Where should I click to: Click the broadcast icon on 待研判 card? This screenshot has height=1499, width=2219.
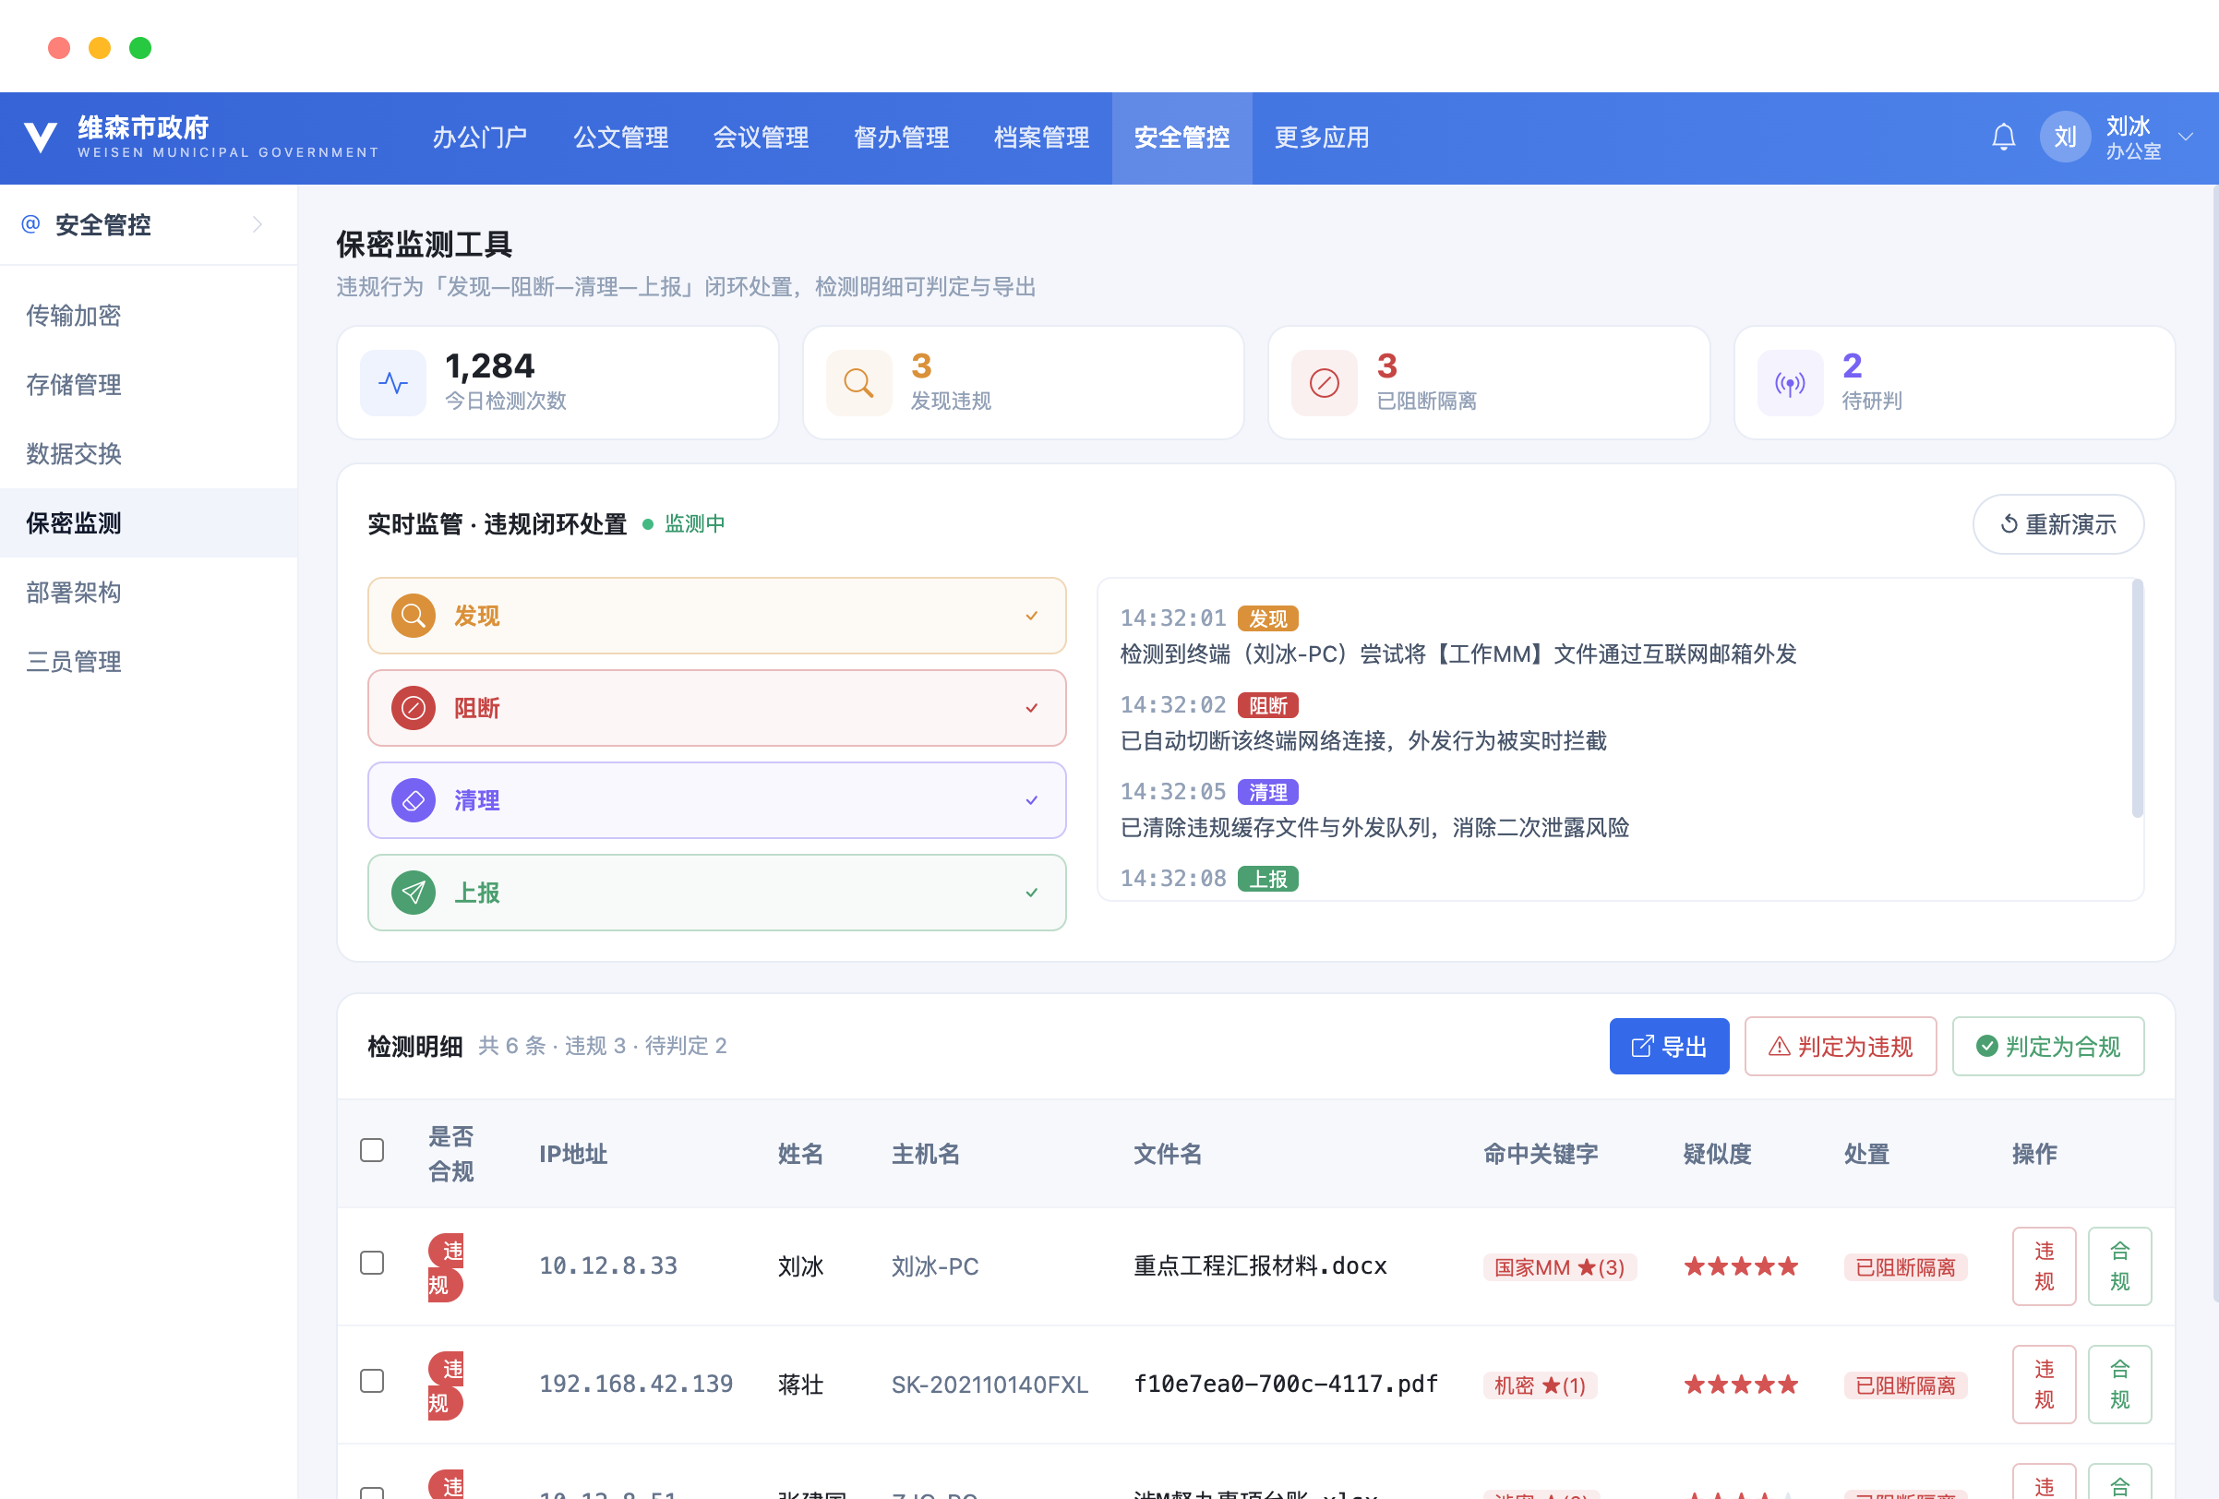1790,383
